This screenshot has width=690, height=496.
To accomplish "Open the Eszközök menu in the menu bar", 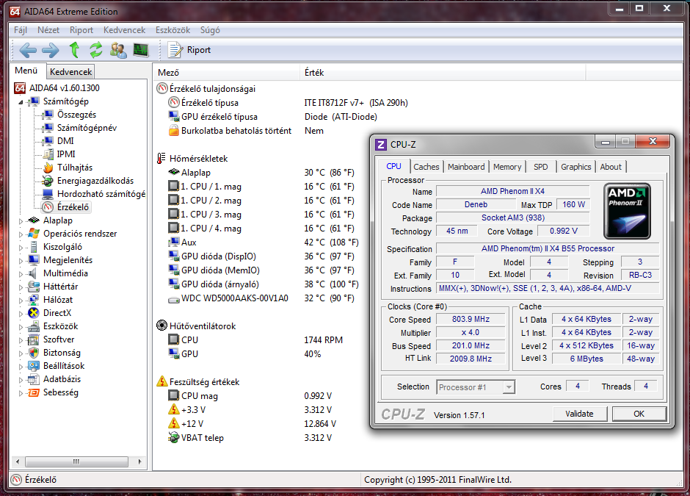I will pyautogui.click(x=173, y=30).
